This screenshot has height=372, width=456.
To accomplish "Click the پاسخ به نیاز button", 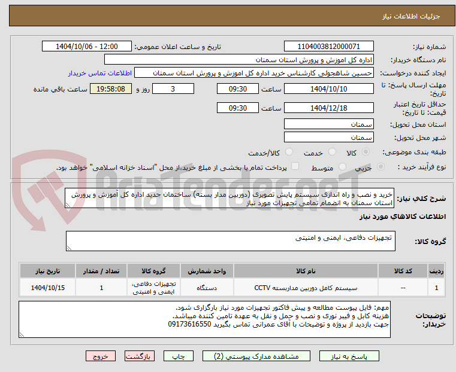I will (349, 356).
